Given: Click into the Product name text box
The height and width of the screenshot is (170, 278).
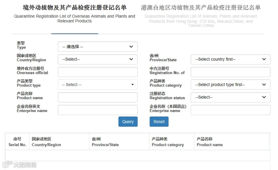Looking at the screenshot, I should click(x=98, y=97).
